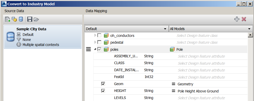Collapse the poles tree node
Viewport: 254px width, 101px height.
pos(95,49)
